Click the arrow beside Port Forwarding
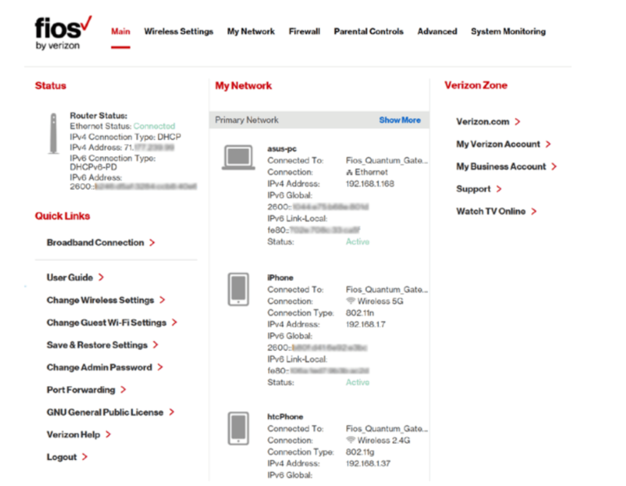626x486 pixels. click(123, 389)
